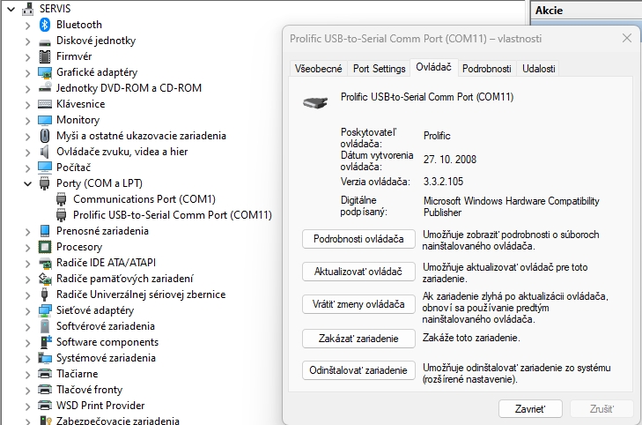Screen dimensions: 642x425
Task: Click the Monitory display icon
Action: click(45, 120)
